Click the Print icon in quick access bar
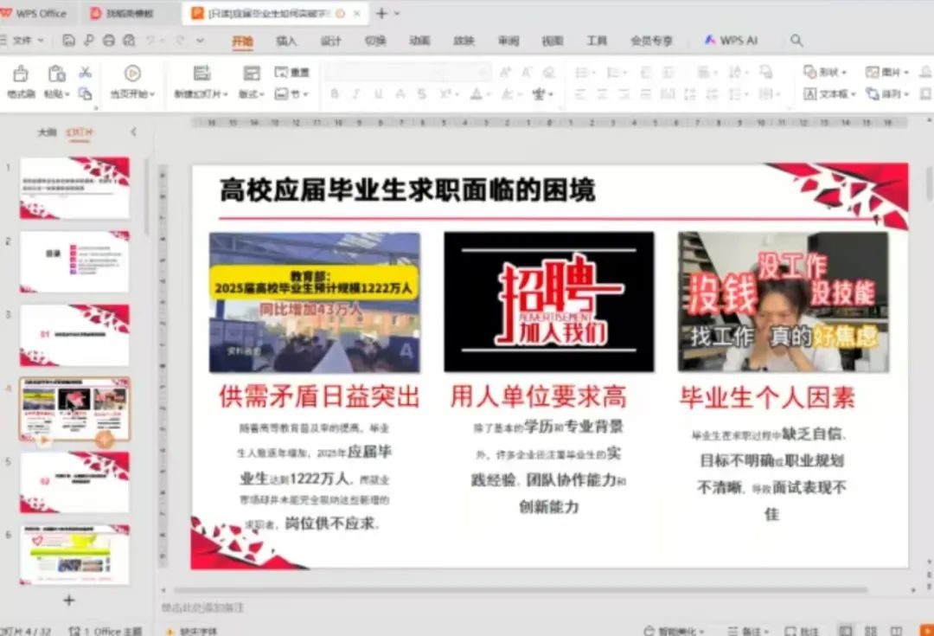The width and height of the screenshot is (934, 636). pos(109,41)
